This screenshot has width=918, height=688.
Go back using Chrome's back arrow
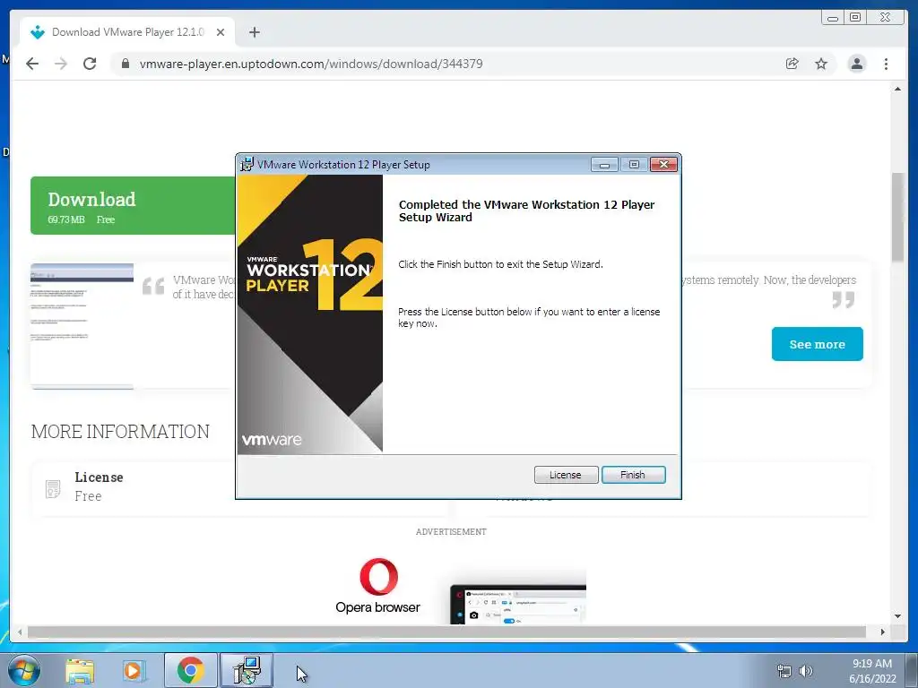(x=32, y=64)
